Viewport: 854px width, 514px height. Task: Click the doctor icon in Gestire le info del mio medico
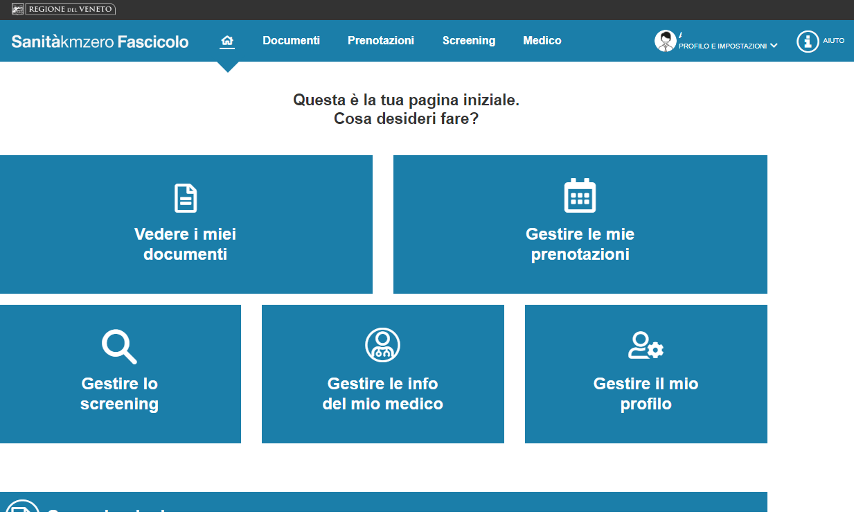point(382,344)
